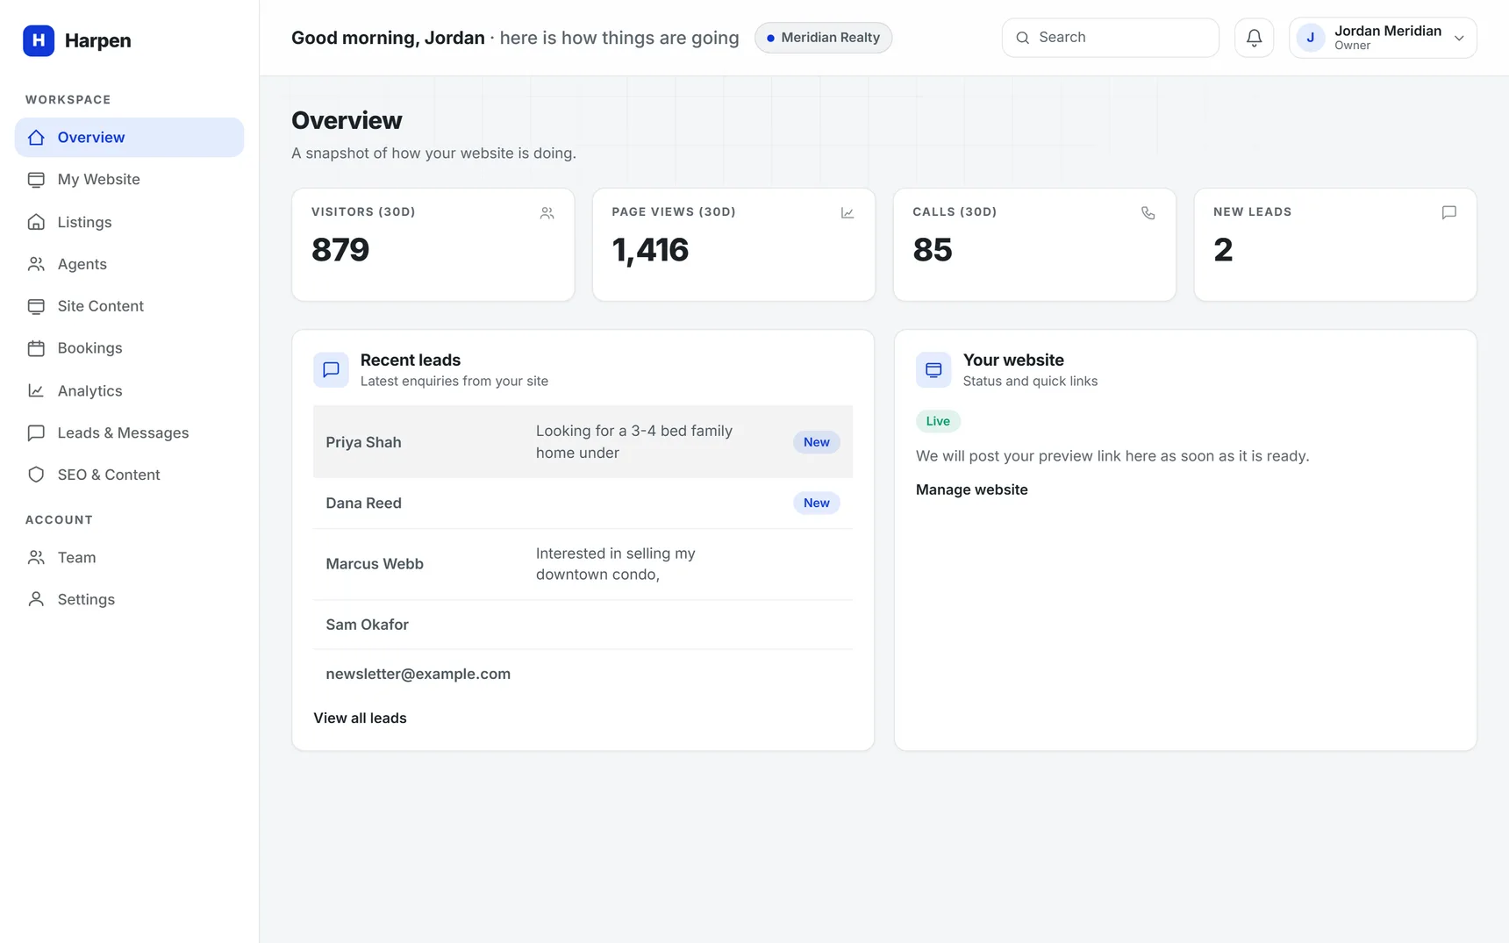Click the 879 visitors value

point(340,250)
